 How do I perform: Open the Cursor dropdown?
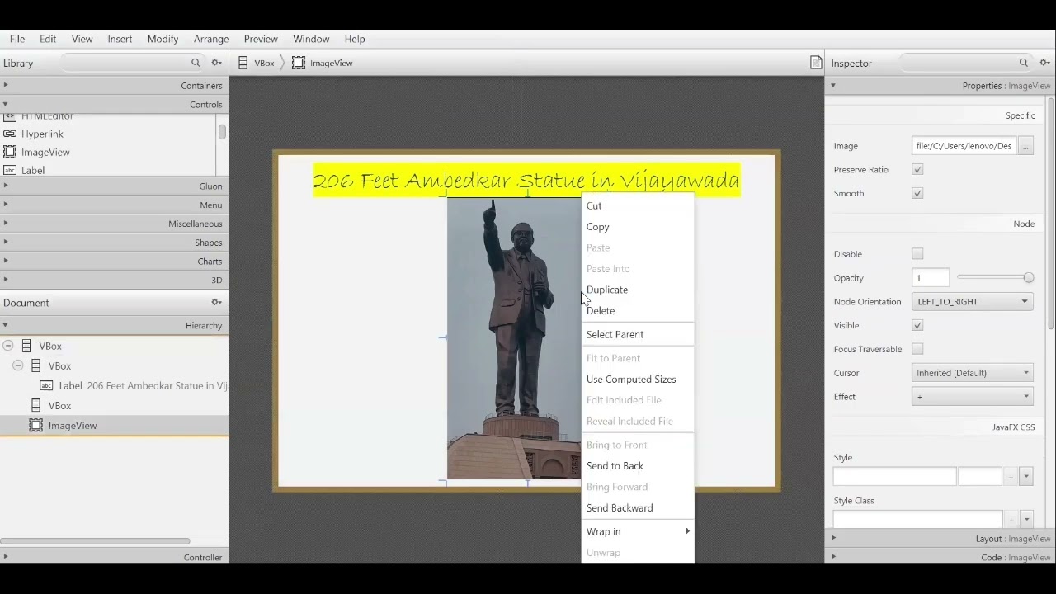point(972,373)
